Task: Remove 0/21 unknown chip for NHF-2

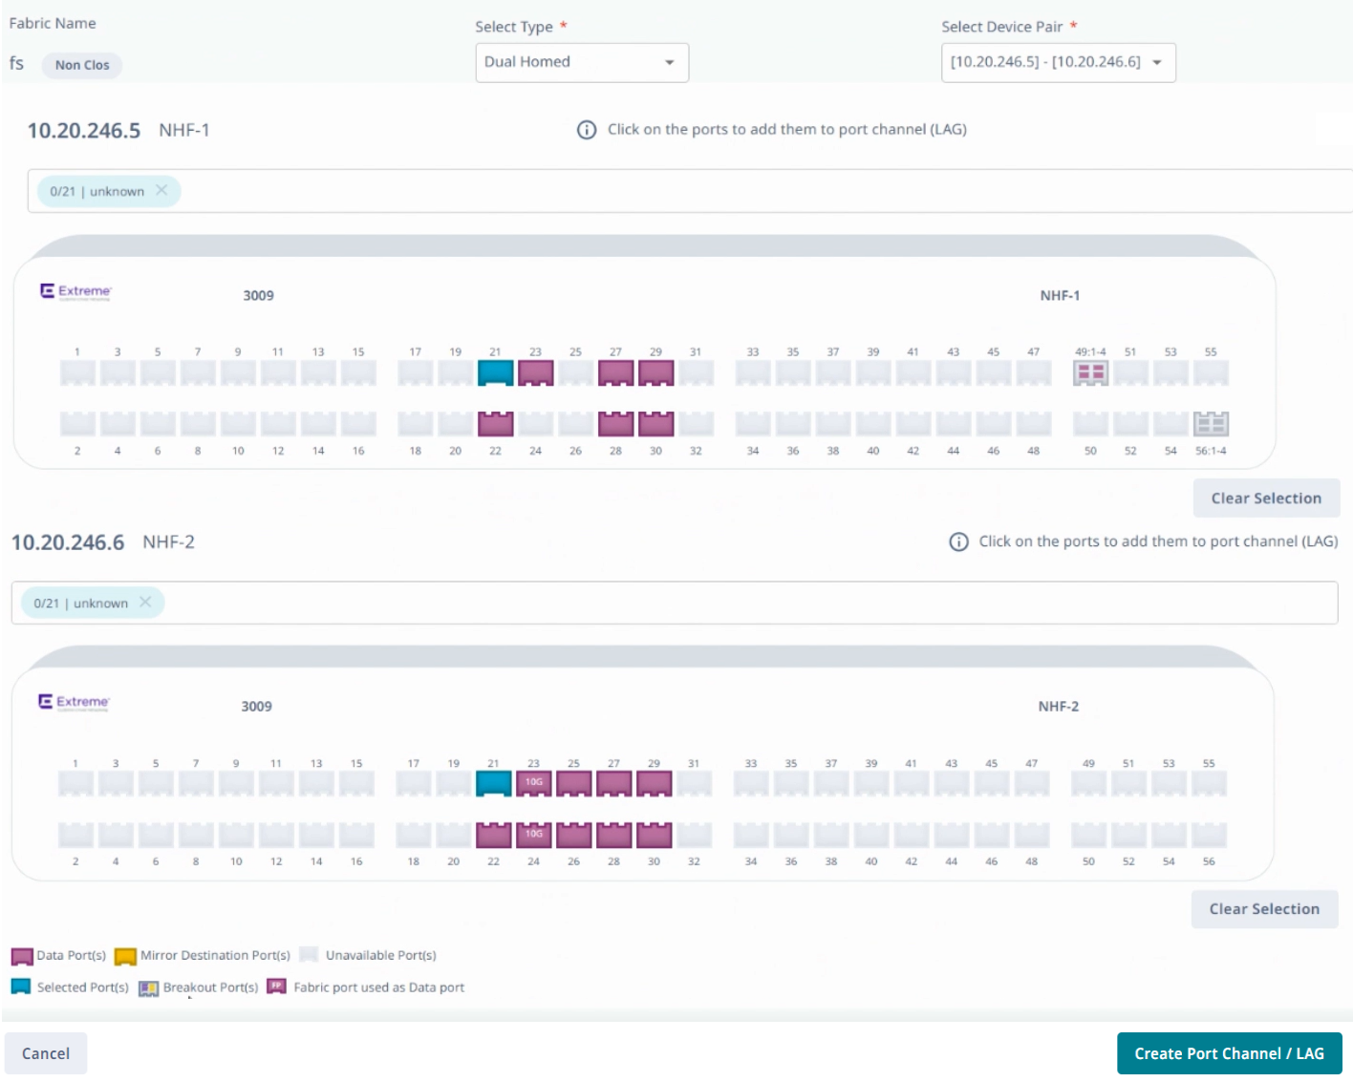Action: point(145,602)
